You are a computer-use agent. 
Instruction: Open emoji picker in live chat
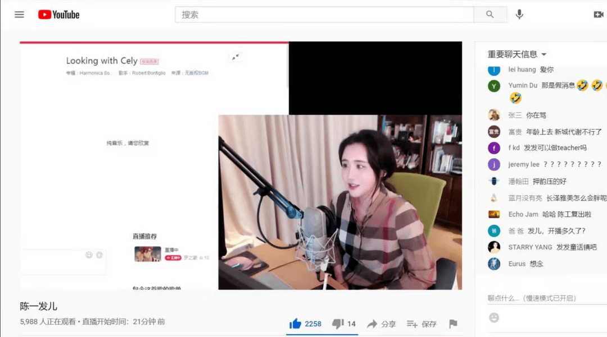494,318
